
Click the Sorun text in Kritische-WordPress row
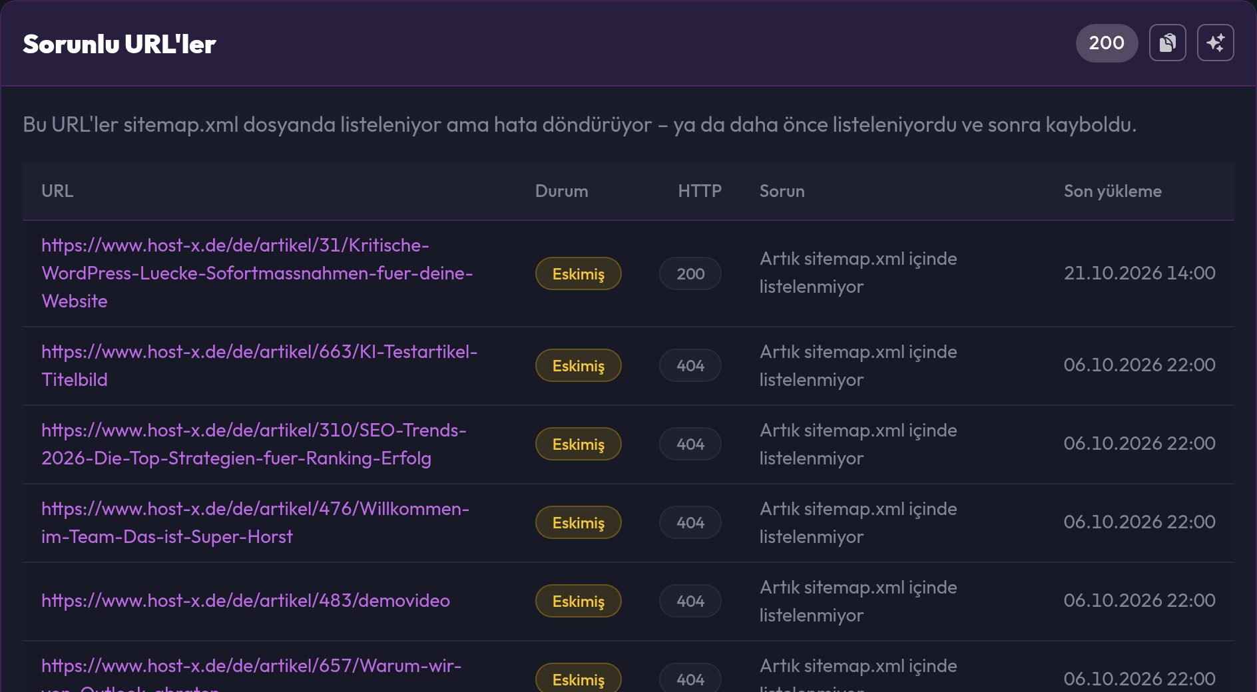coord(858,273)
